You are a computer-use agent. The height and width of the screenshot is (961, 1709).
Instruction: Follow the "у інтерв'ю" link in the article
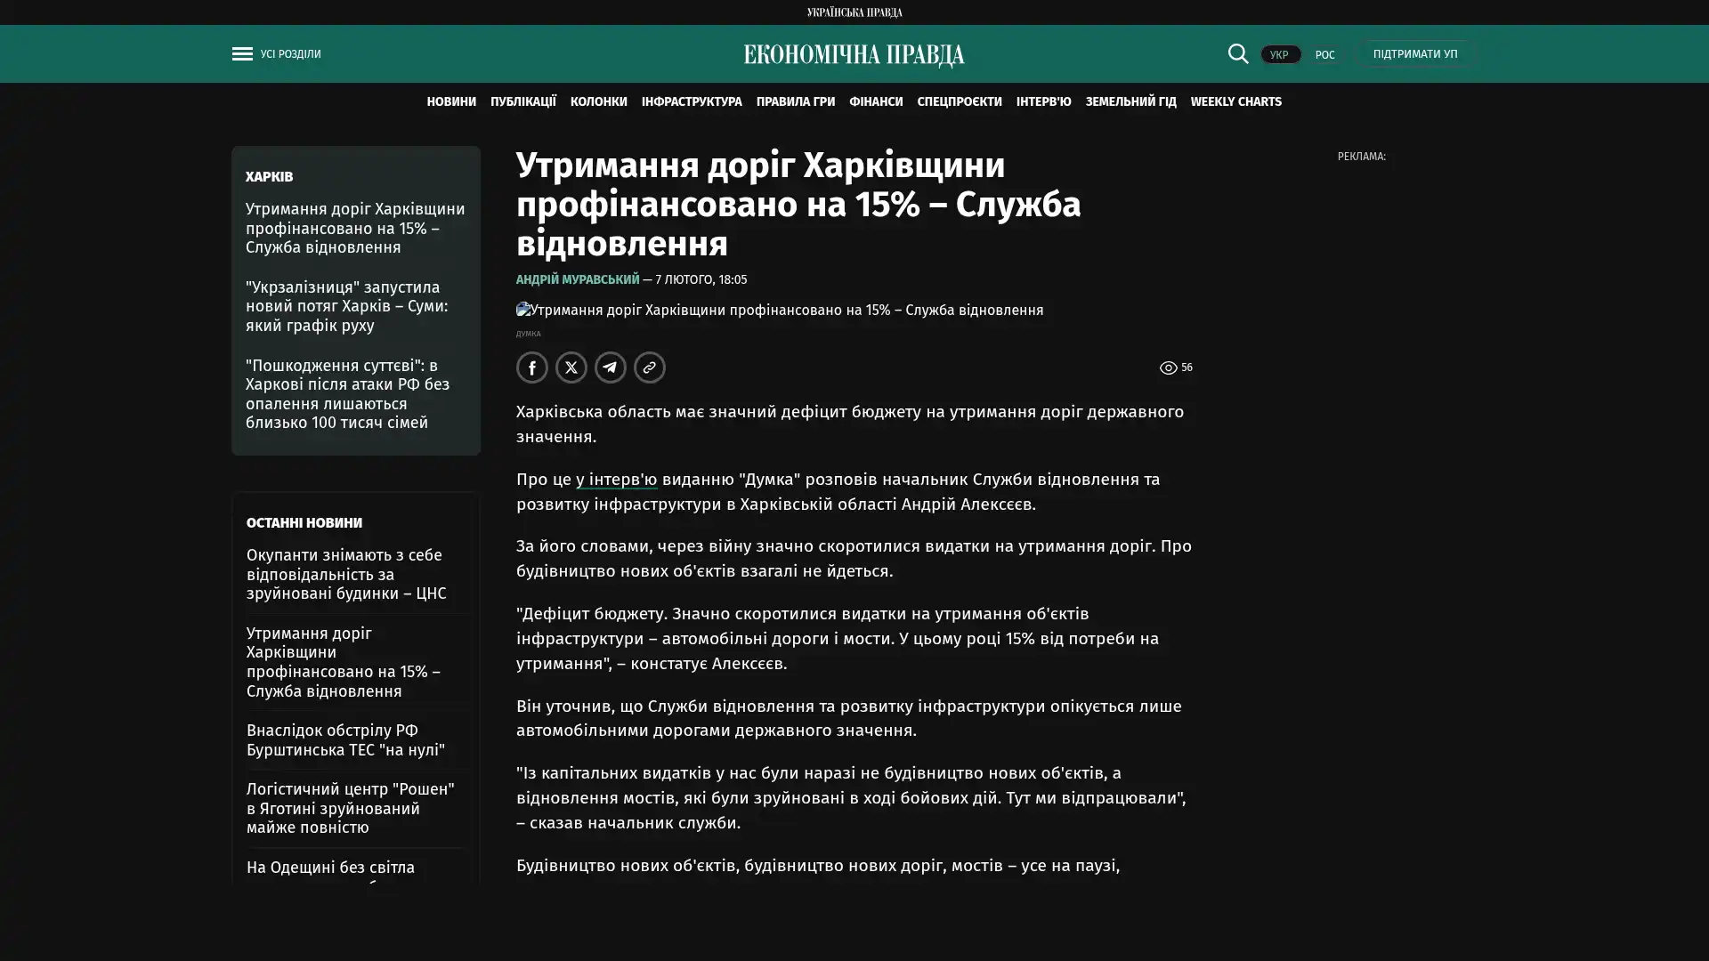click(x=616, y=480)
